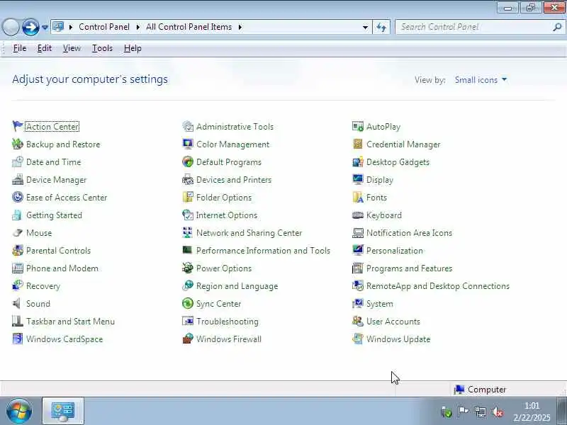Open Phone and Modem link
This screenshot has height=425, width=567.
tap(62, 268)
